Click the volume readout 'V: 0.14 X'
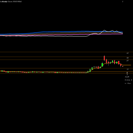The width and height of the screenshot is (133, 133). pyautogui.click(x=128, y=80)
